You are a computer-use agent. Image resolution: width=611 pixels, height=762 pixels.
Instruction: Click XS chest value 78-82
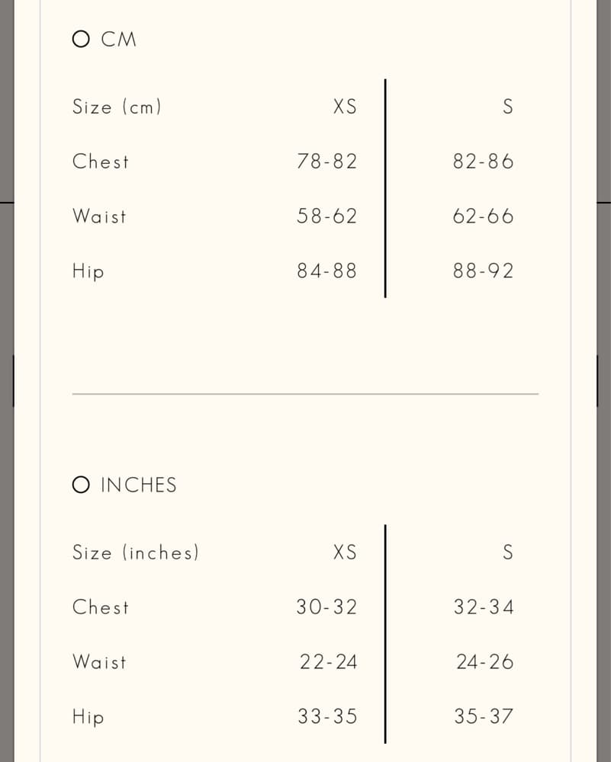pyautogui.click(x=327, y=162)
